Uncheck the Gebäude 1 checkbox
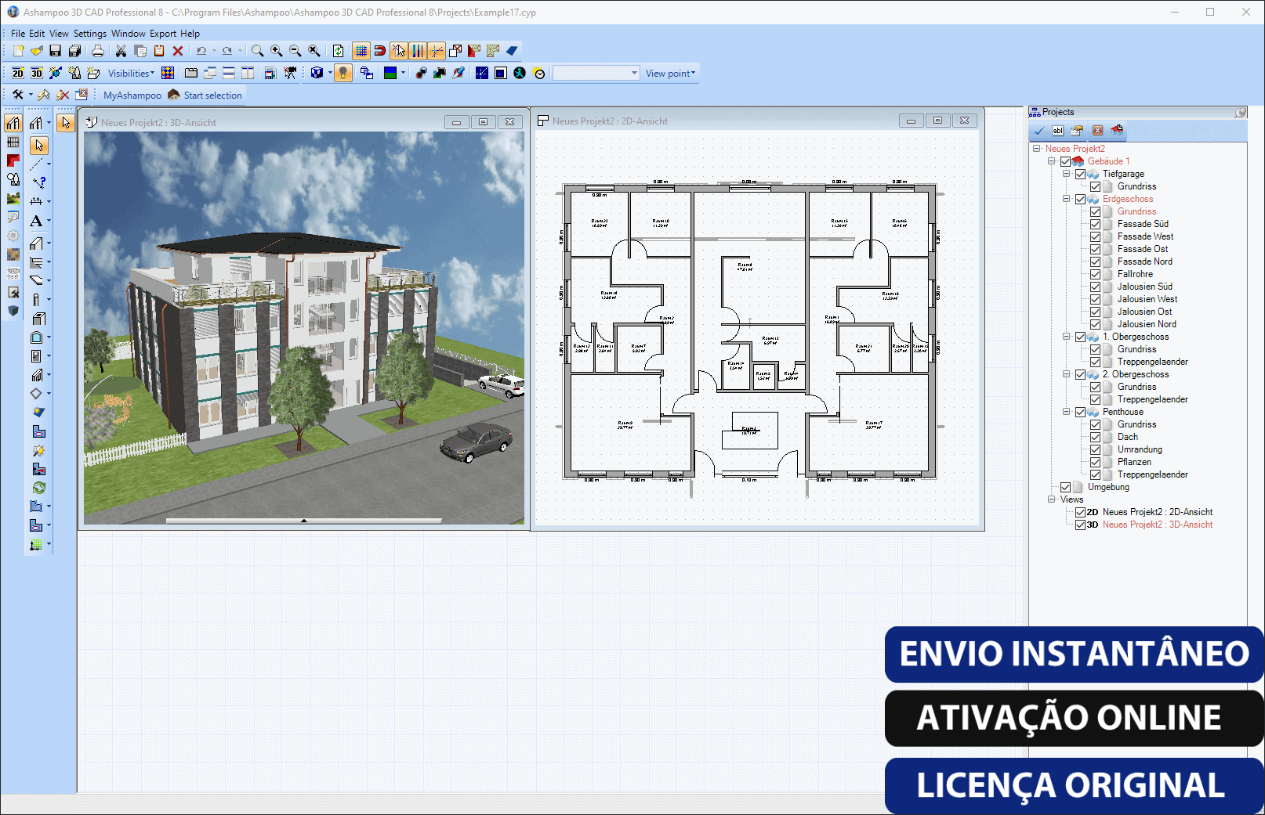The height and width of the screenshot is (815, 1265). [1065, 161]
